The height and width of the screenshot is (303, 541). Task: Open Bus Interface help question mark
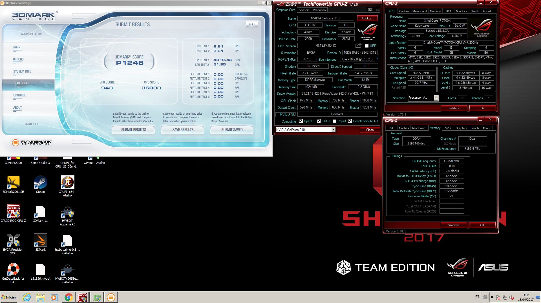pos(377,59)
